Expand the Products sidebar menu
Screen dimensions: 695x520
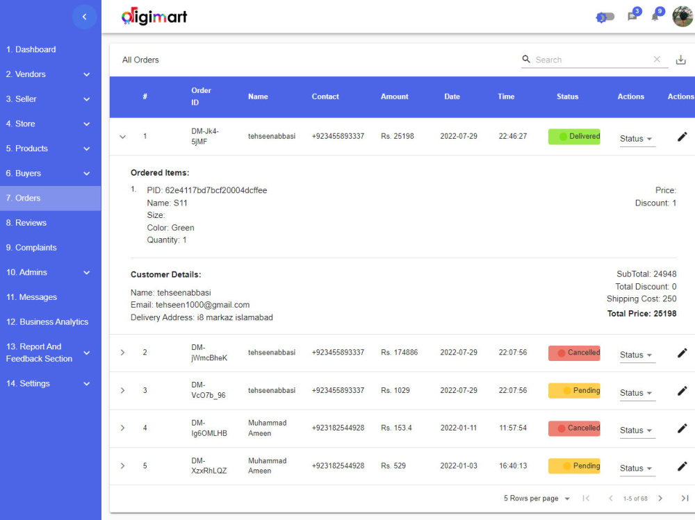(x=51, y=149)
